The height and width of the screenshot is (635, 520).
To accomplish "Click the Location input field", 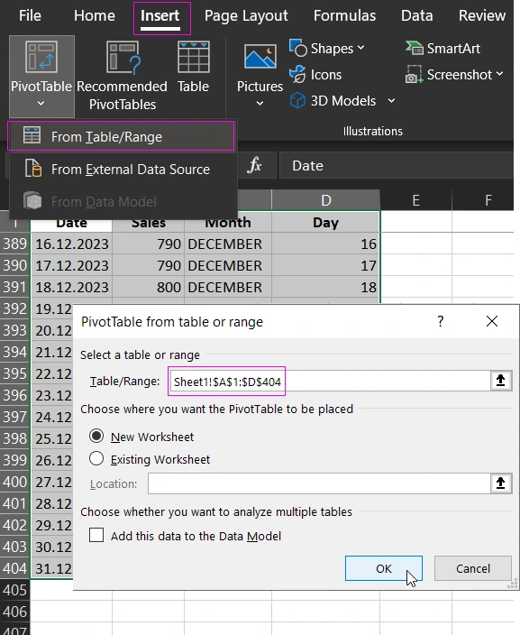I will (319, 483).
